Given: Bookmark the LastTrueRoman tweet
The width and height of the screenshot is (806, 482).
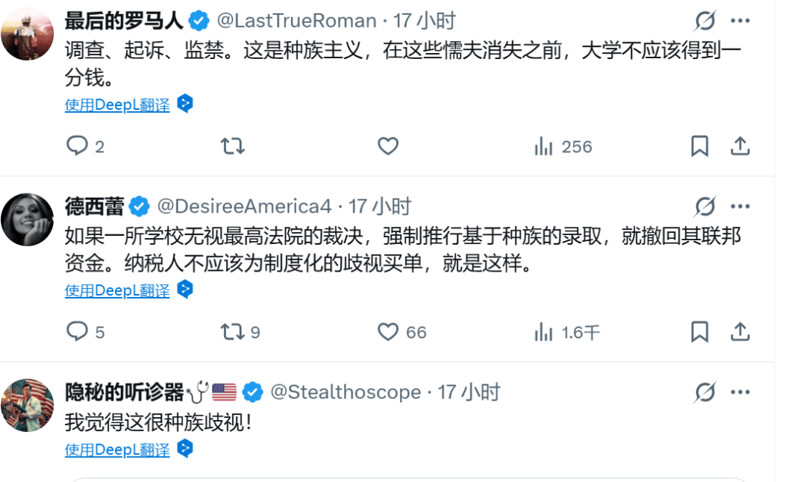Looking at the screenshot, I should coord(699,146).
